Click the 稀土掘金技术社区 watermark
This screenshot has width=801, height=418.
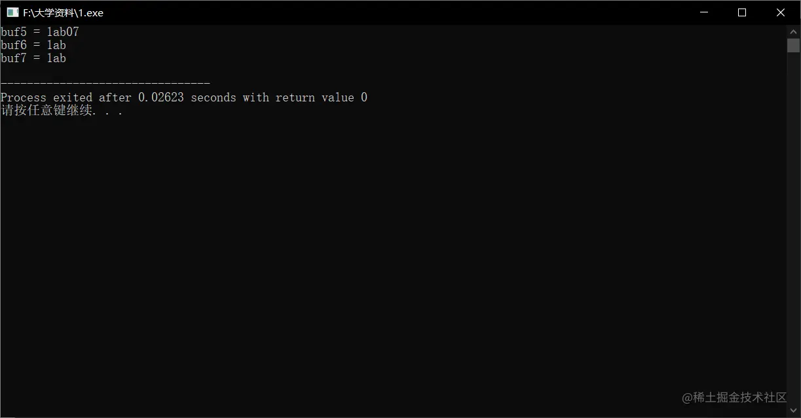click(734, 398)
